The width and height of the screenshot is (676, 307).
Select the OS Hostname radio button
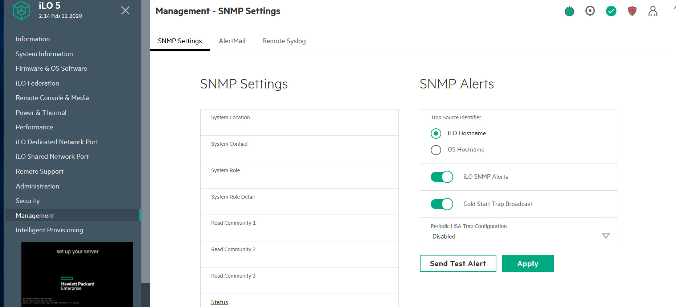coord(436,150)
